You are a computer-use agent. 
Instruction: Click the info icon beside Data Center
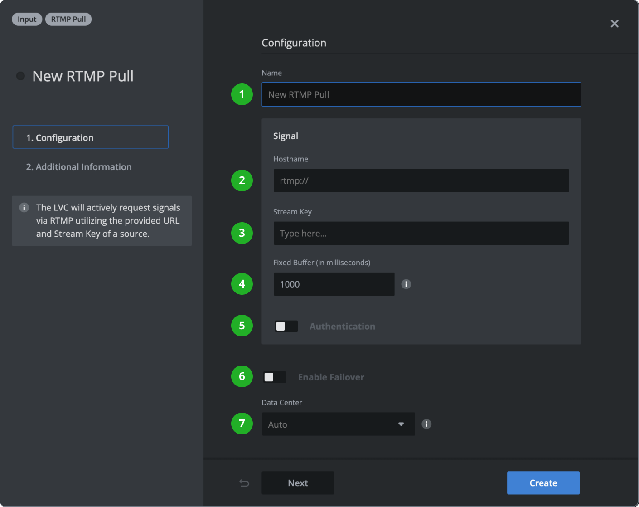click(426, 424)
